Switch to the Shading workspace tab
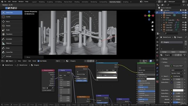Image resolution: width=188 pixels, height=106 pixels. tap(77, 2)
